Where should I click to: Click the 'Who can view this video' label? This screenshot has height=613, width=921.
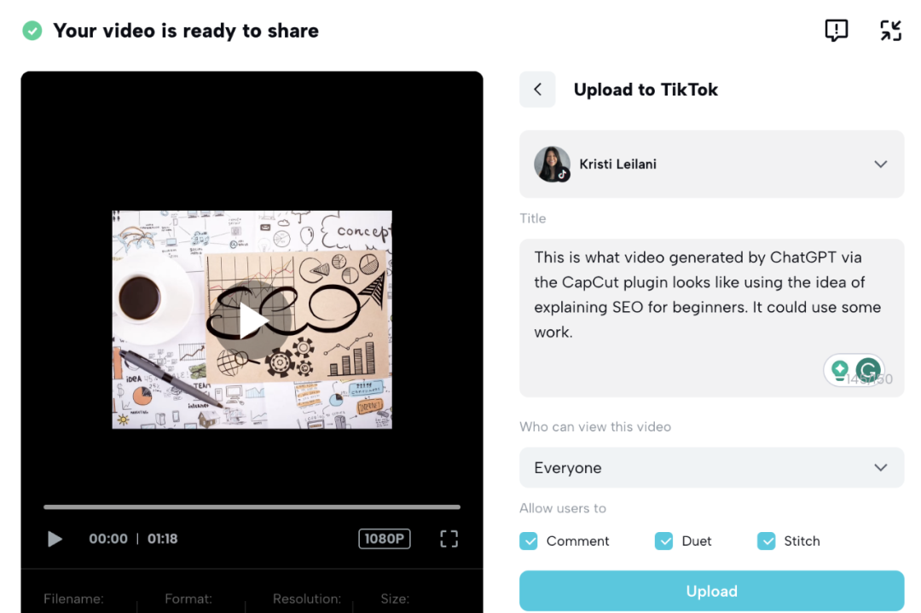pos(595,427)
